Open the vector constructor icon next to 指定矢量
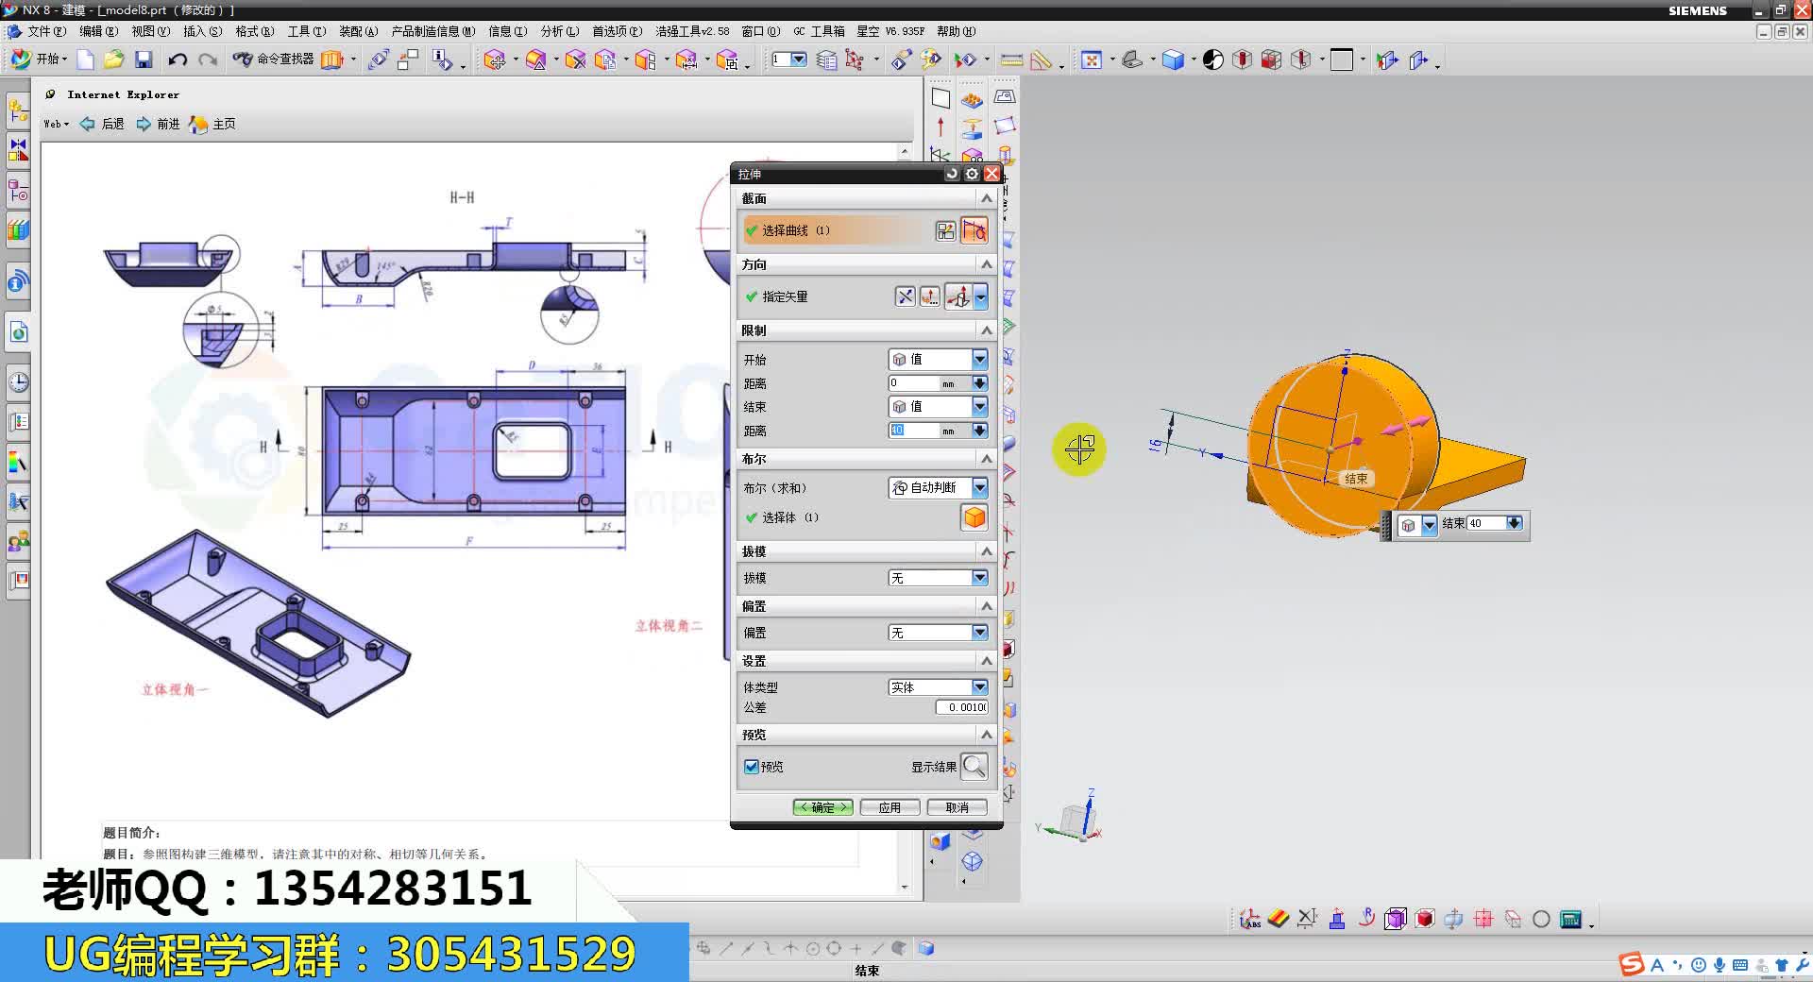Image resolution: width=1813 pixels, height=982 pixels. (929, 296)
